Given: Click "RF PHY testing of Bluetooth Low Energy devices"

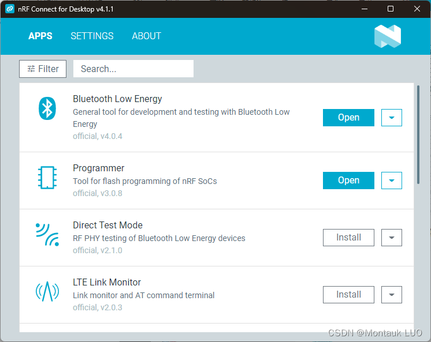Looking at the screenshot, I should (159, 238).
